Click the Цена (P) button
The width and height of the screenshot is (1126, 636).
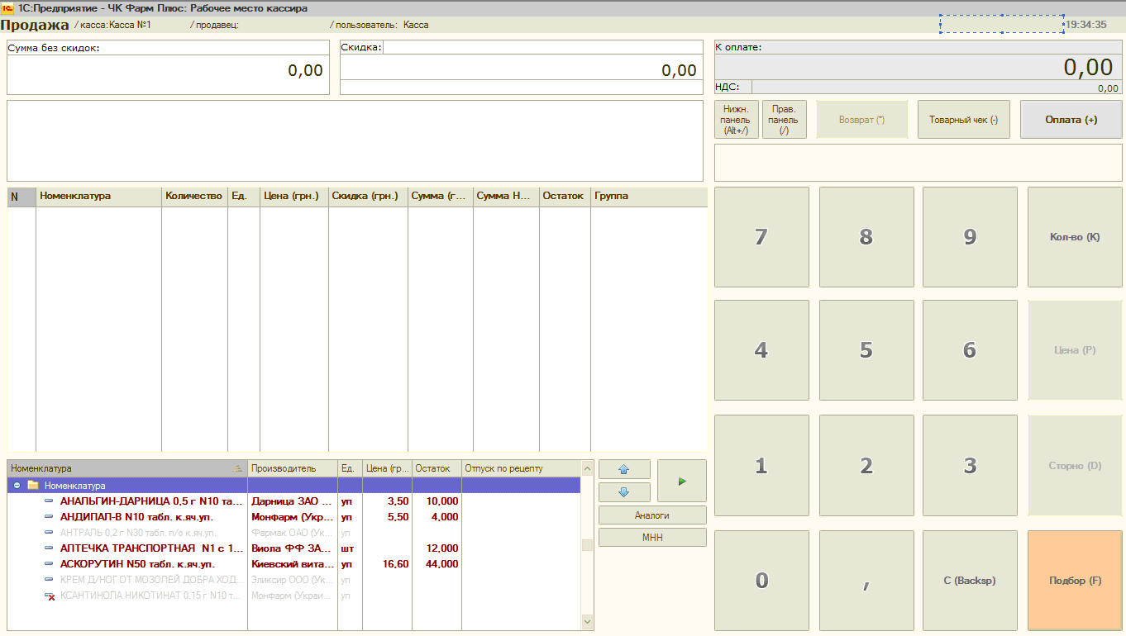tap(1075, 350)
